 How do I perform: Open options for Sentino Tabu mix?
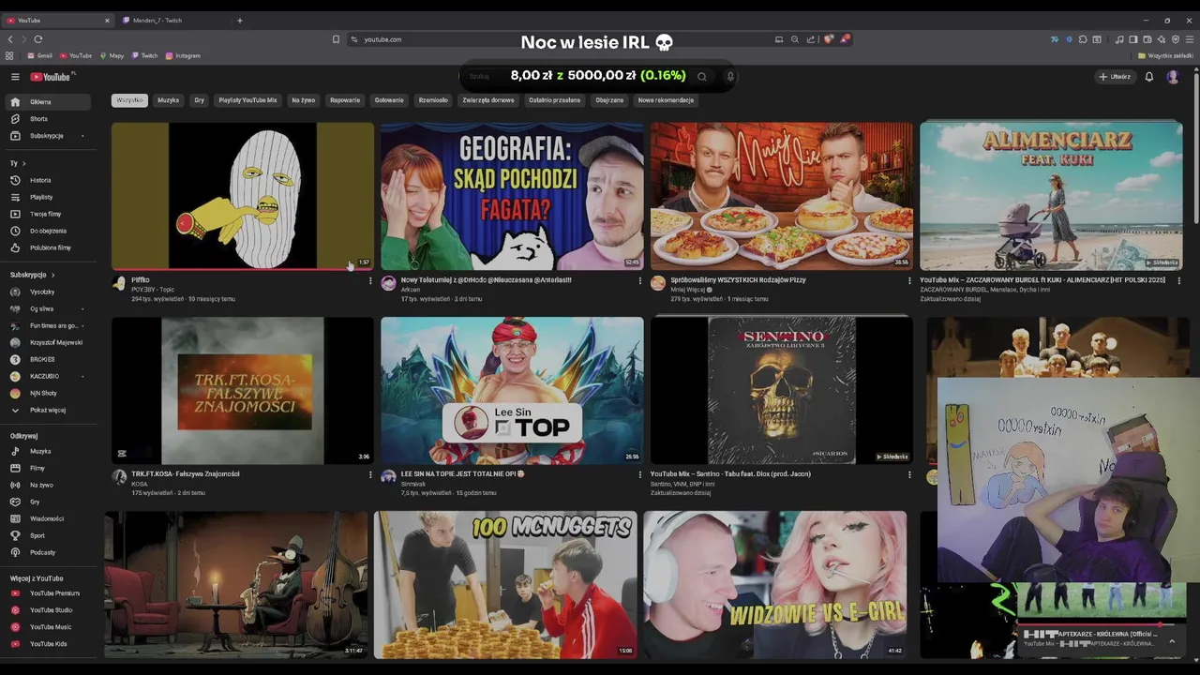909,475
